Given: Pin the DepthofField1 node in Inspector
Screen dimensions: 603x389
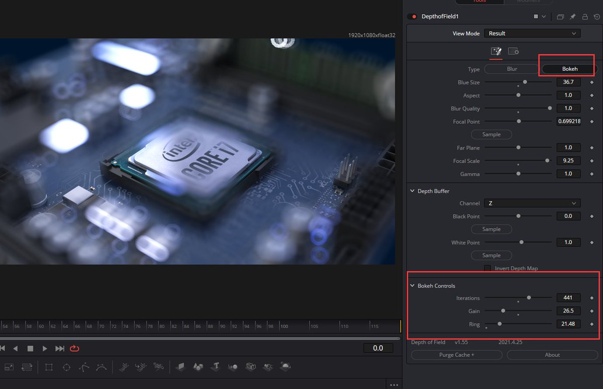Looking at the screenshot, I should coord(572,17).
